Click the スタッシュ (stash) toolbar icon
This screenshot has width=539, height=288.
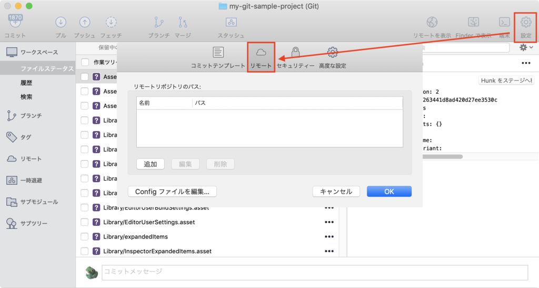click(x=231, y=22)
